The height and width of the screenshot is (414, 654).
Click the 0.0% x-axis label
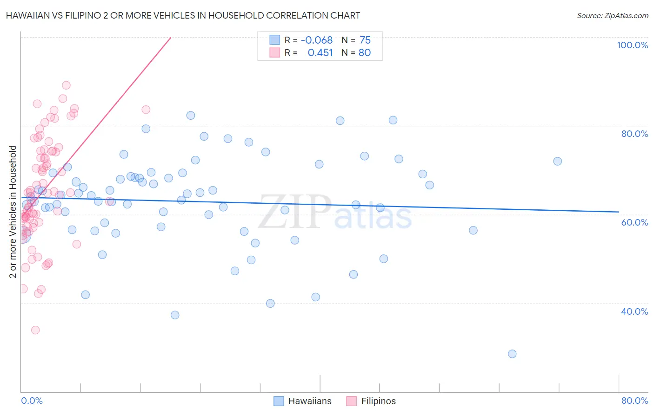(x=32, y=401)
